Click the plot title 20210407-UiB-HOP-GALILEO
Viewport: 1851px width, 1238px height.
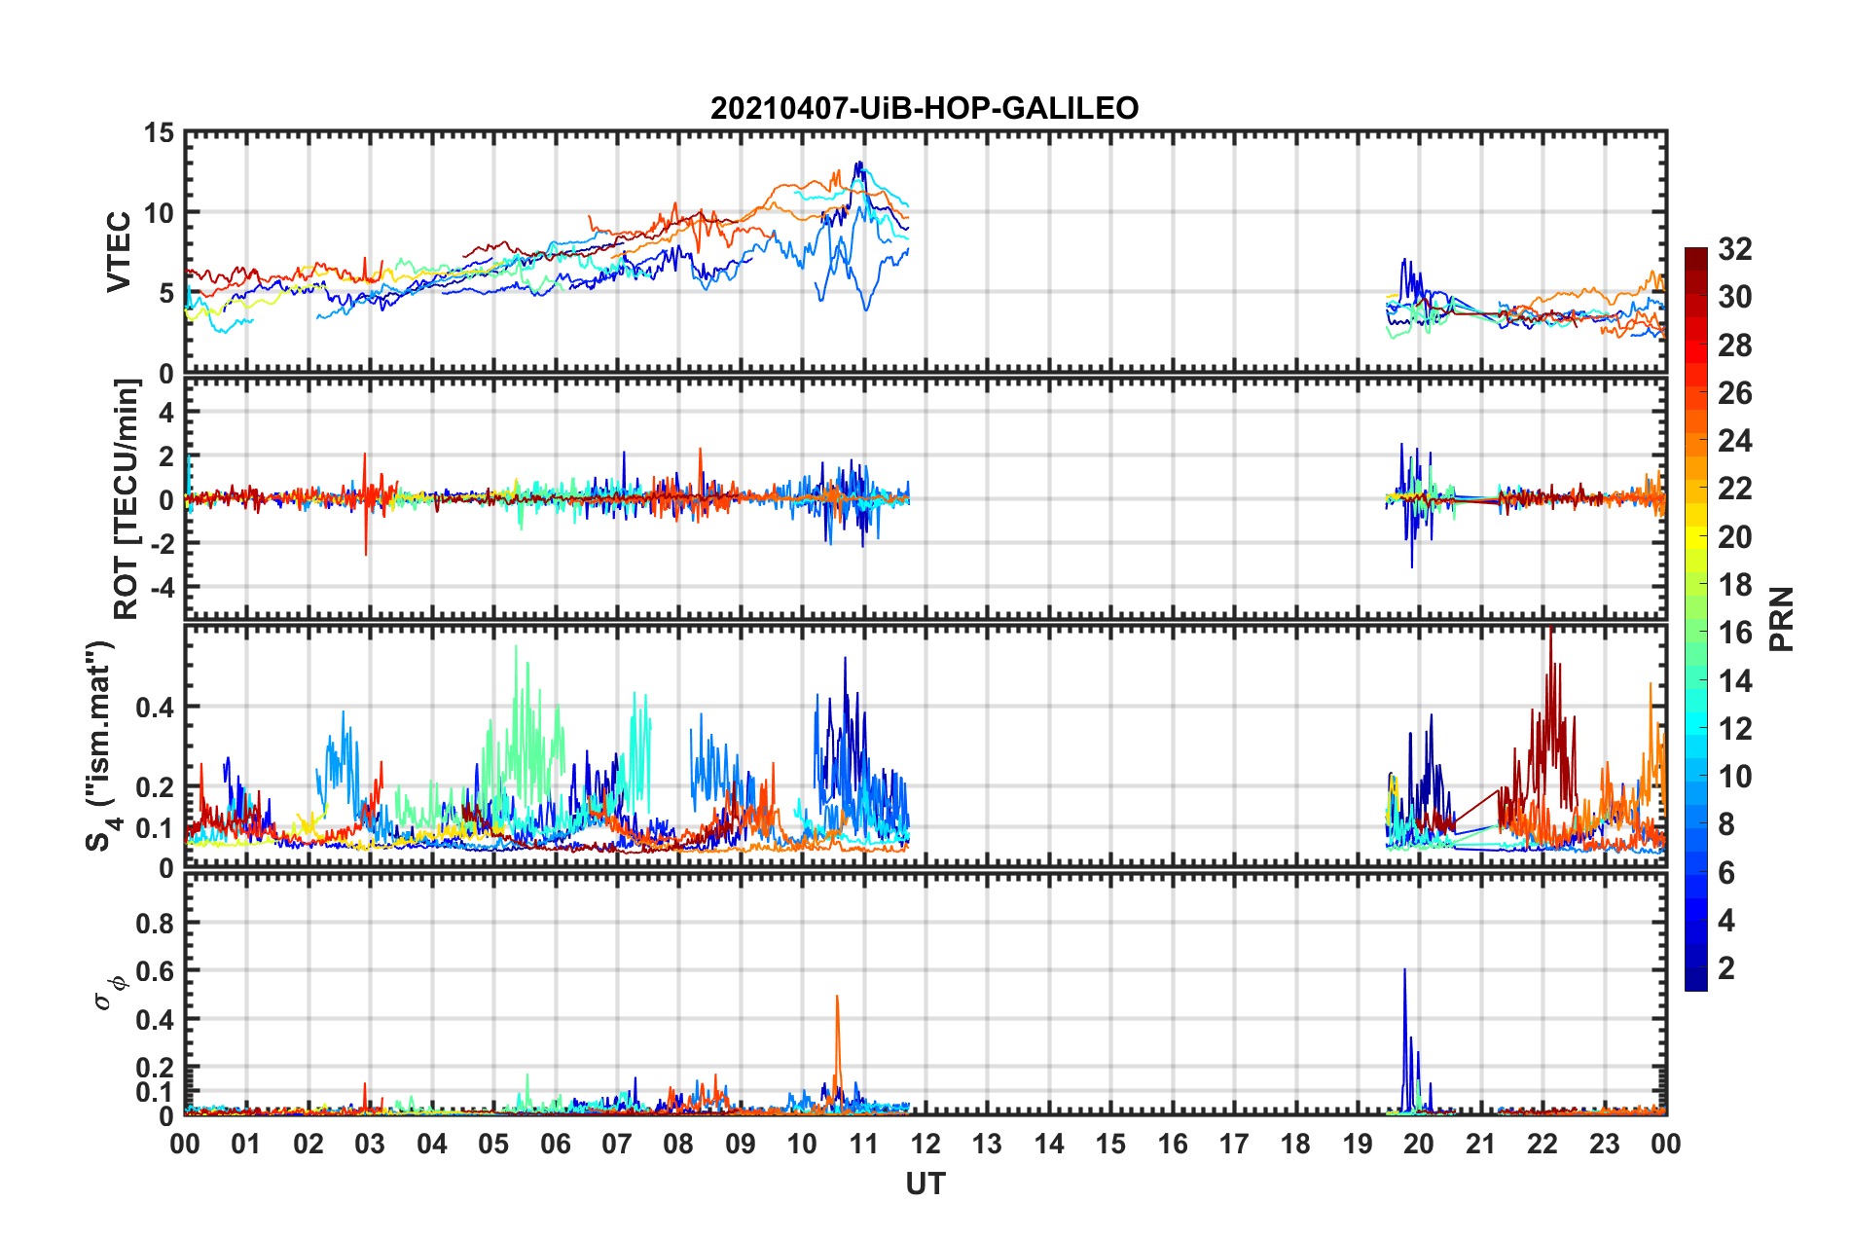(925, 107)
